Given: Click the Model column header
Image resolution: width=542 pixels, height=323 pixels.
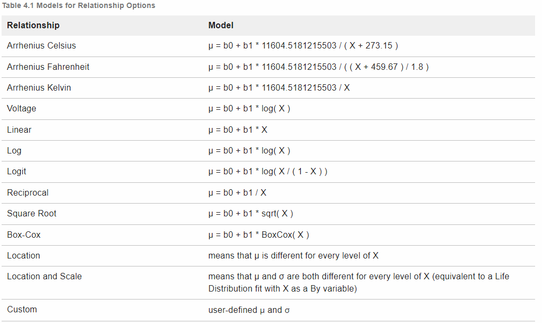Looking at the screenshot, I should click(220, 26).
